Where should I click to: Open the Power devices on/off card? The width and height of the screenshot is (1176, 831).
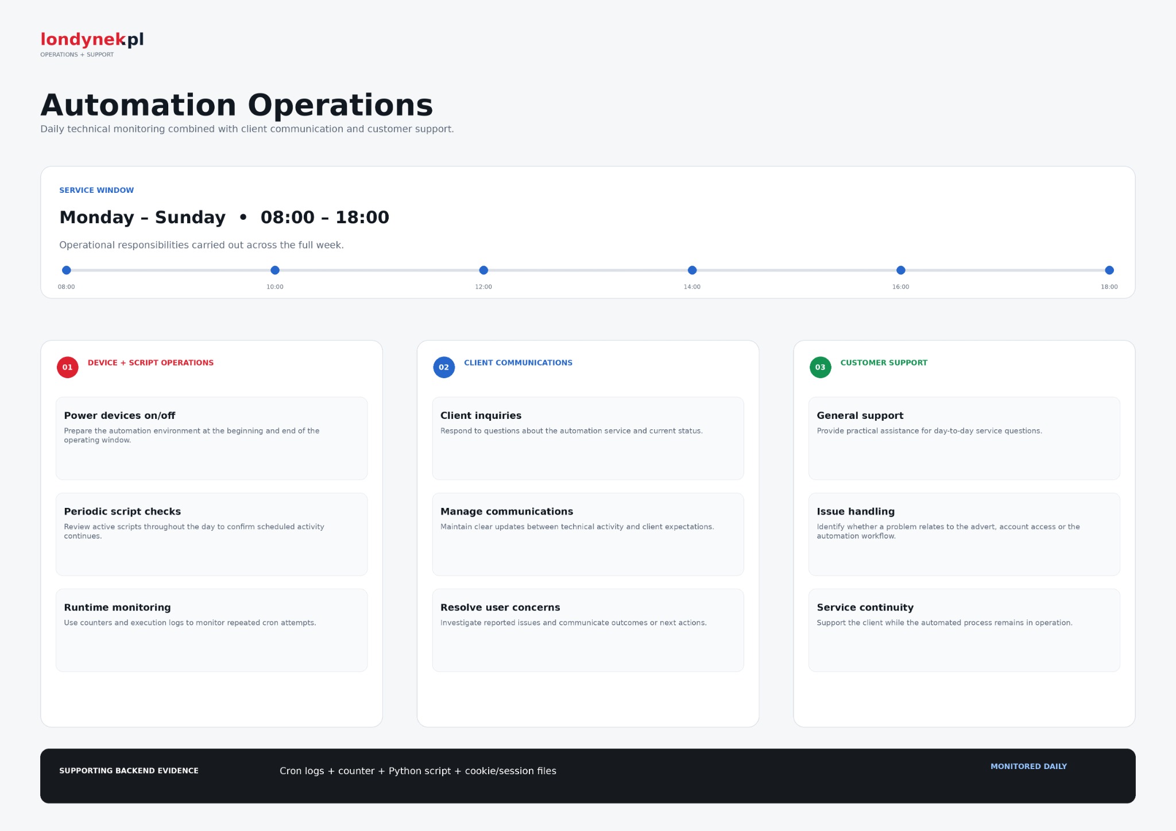(212, 438)
